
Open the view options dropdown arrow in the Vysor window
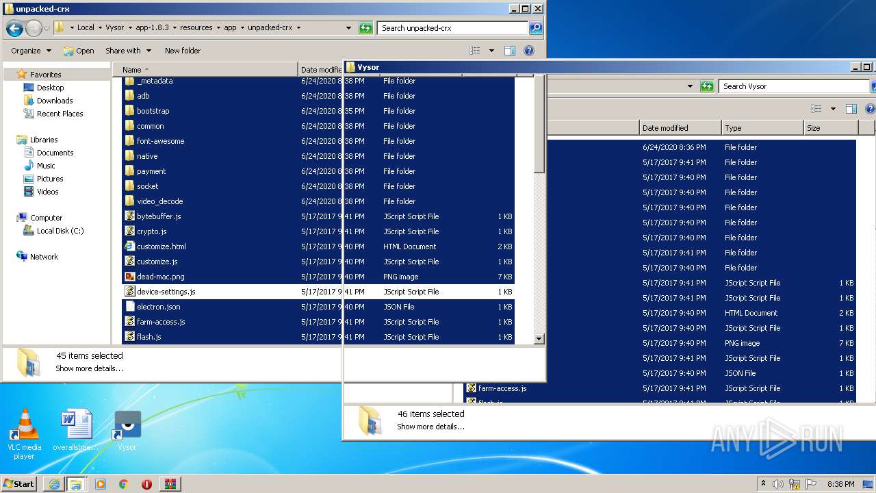click(x=833, y=109)
